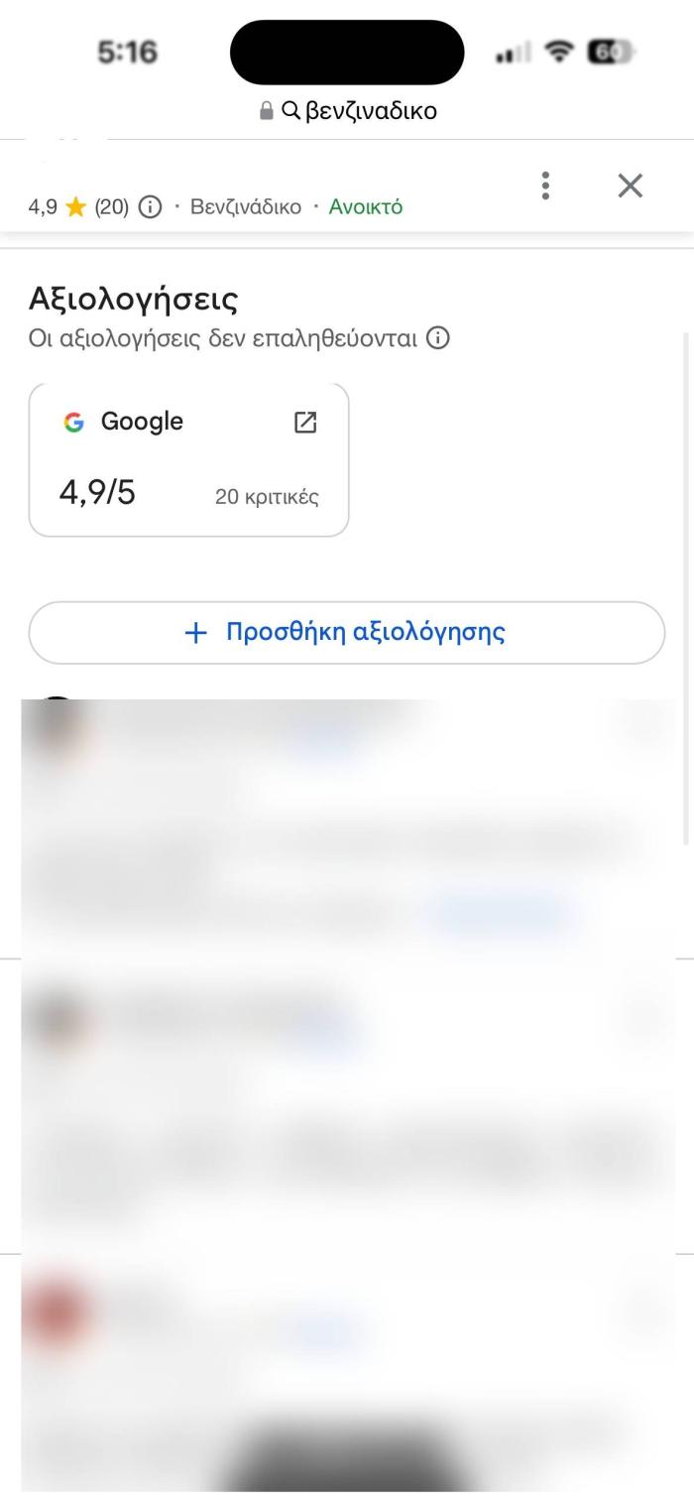
Task: Tap the info icon beside the (20) rating count
Action: tap(150, 207)
